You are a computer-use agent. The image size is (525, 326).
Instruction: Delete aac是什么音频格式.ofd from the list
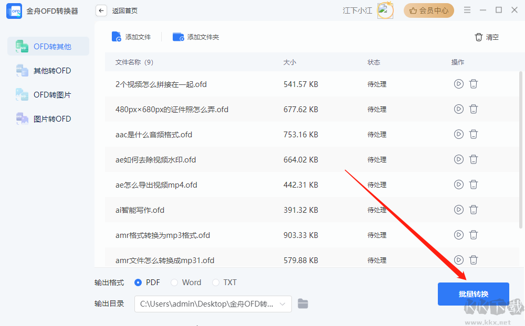474,134
